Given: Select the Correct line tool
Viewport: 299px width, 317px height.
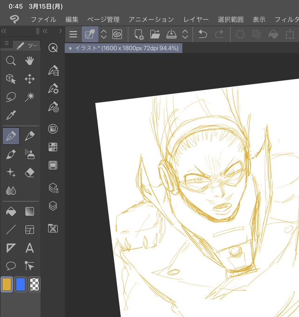Looking at the screenshot, I should point(29,266).
